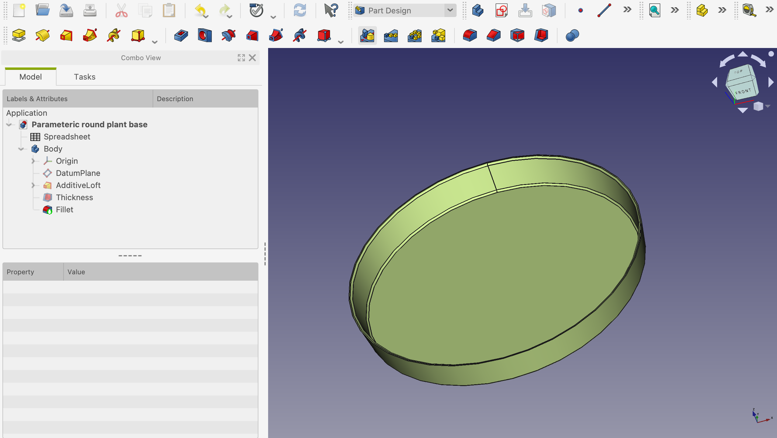This screenshot has height=438, width=777.
Task: Create a new document
Action: coord(19,11)
